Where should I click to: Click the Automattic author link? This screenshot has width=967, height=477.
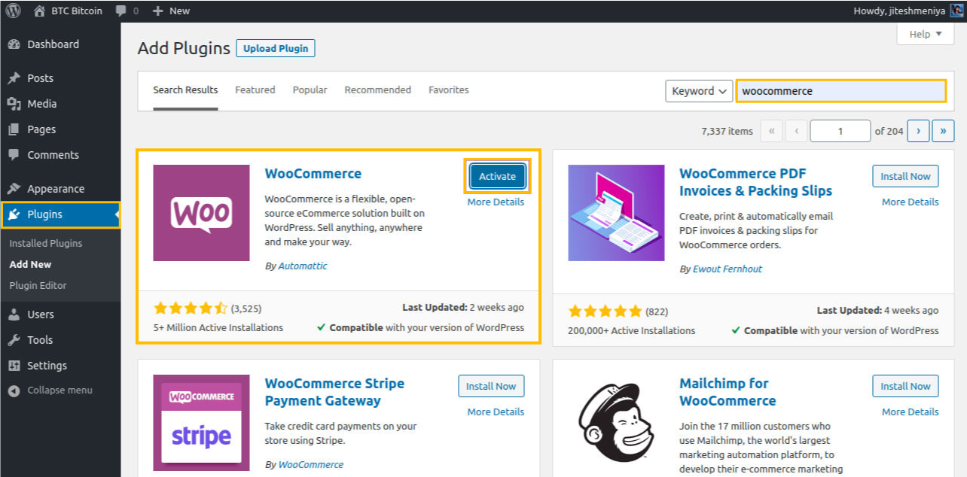(303, 266)
